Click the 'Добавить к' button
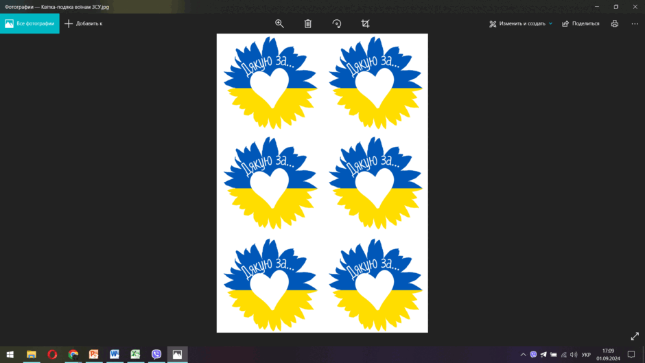The height and width of the screenshot is (363, 645). tap(84, 23)
